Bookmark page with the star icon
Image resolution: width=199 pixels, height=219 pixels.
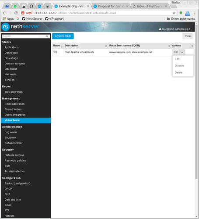click(x=174, y=13)
